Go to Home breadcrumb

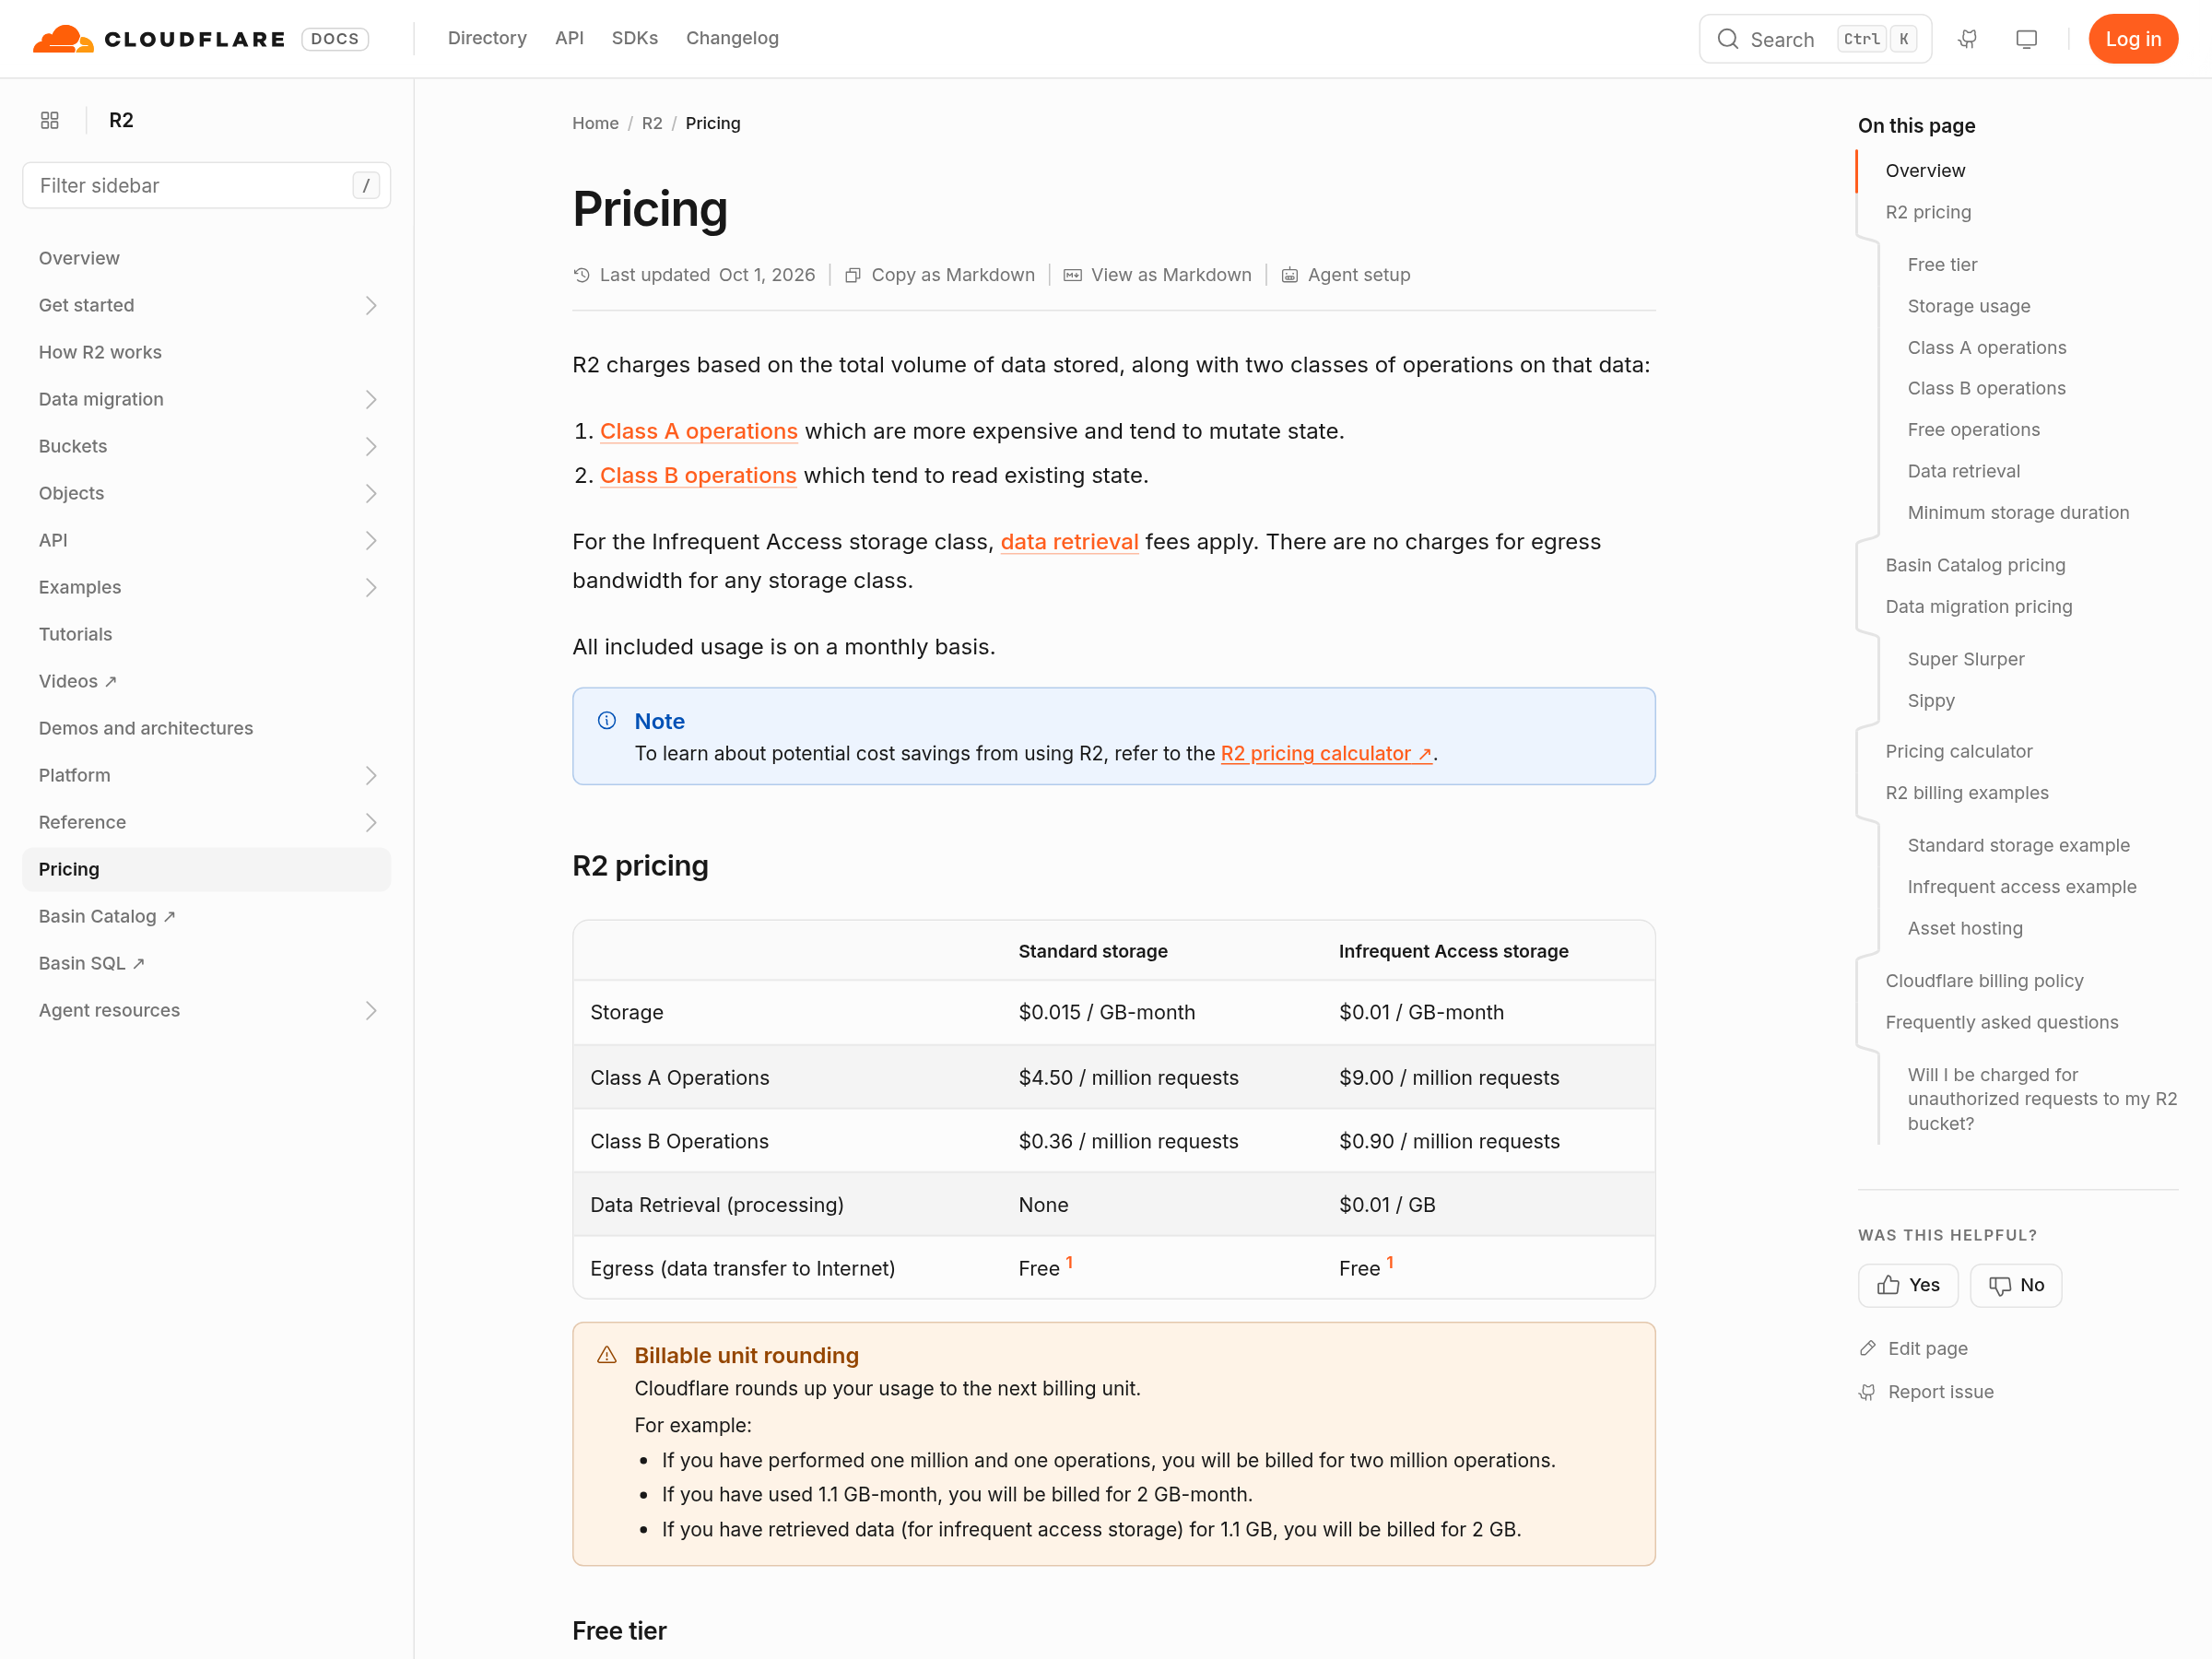point(595,123)
